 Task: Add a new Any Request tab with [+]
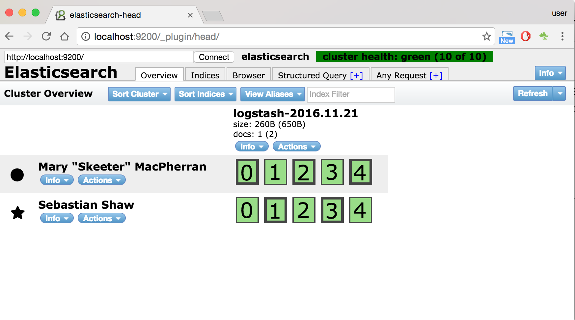pyautogui.click(x=436, y=75)
